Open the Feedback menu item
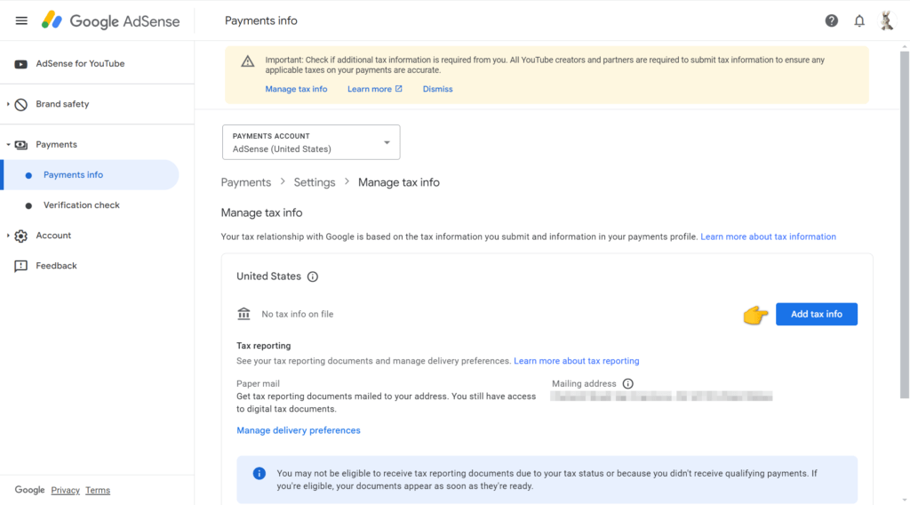910x505 pixels. [x=56, y=266]
